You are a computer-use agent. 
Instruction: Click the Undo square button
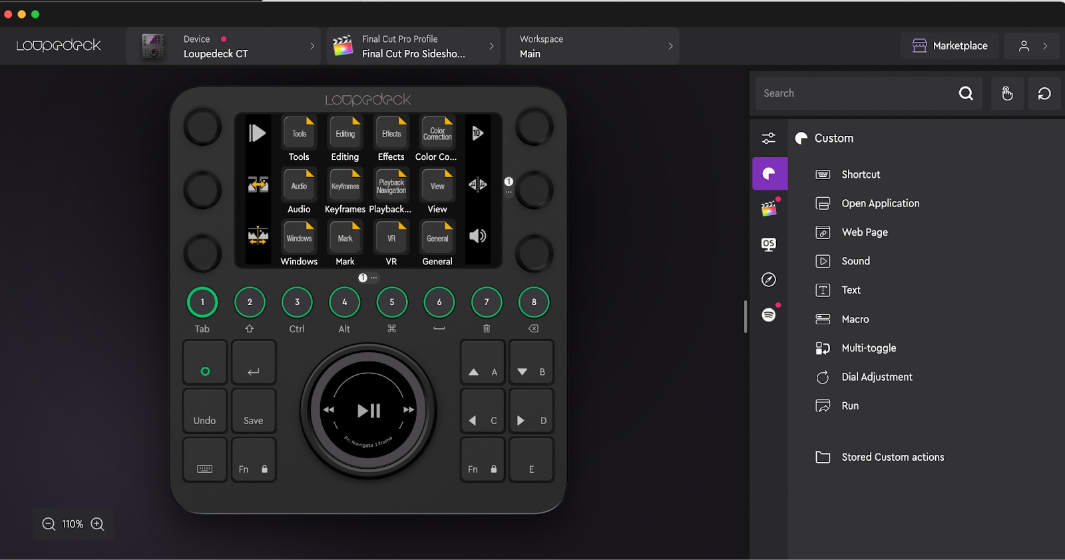coord(205,412)
